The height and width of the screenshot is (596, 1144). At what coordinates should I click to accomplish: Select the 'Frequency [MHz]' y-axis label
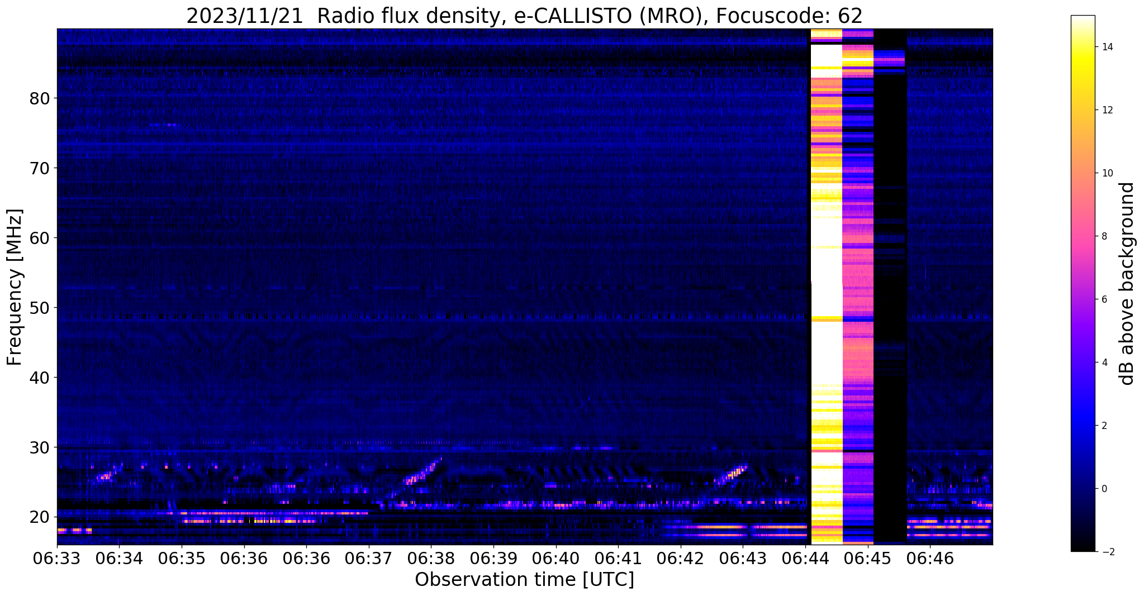[x=15, y=287]
